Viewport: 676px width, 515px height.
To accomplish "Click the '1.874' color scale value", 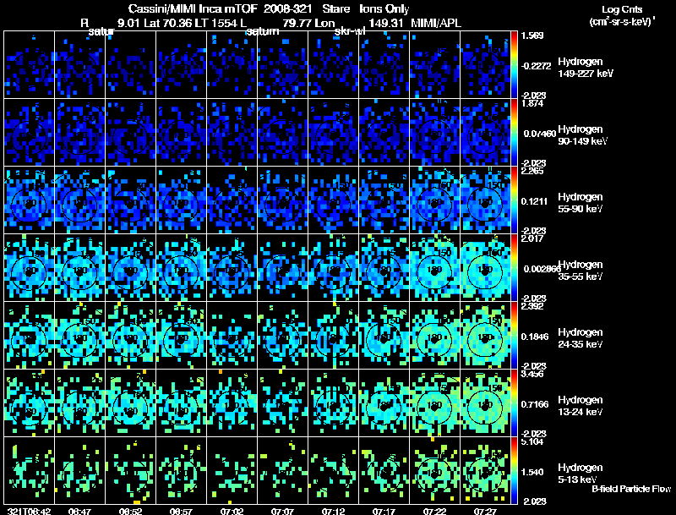I will pos(532,103).
